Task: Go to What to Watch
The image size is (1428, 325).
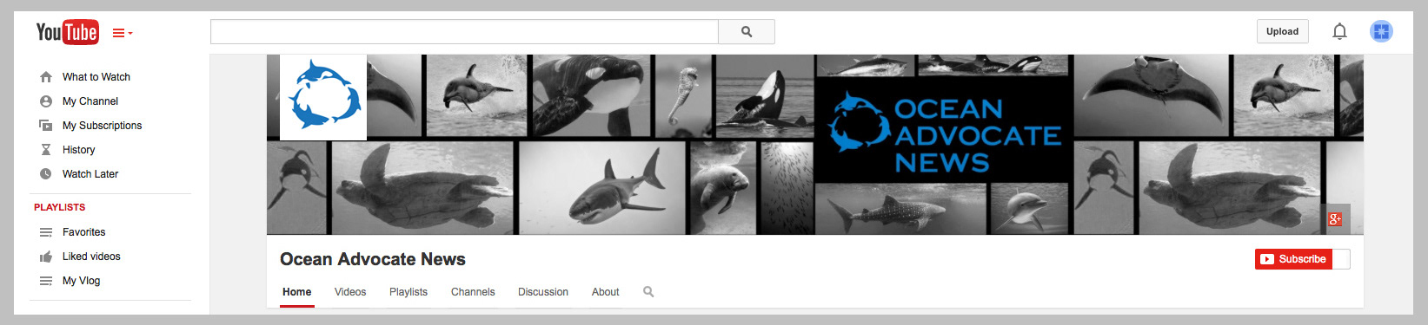Action: (96, 77)
